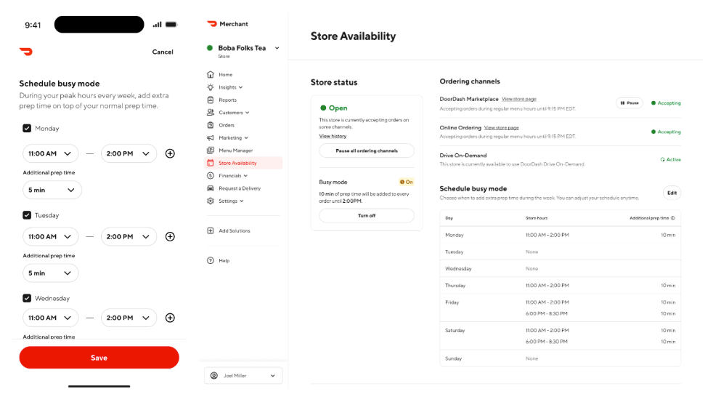Select Store Availability in the sidebar
The image size is (713, 402).
point(243,163)
